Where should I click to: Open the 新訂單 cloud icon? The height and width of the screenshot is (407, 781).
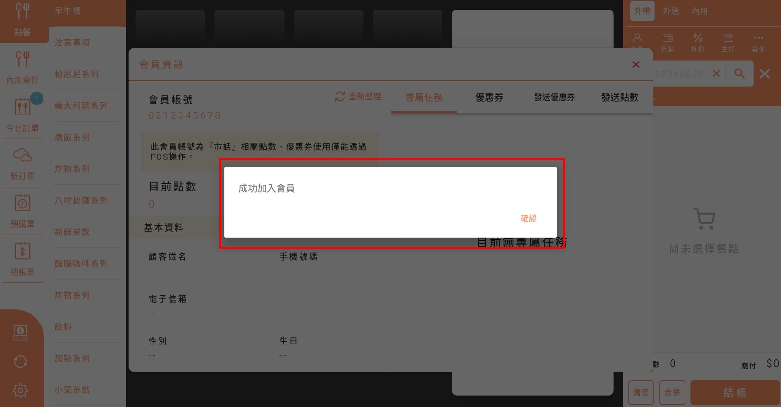tap(22, 163)
